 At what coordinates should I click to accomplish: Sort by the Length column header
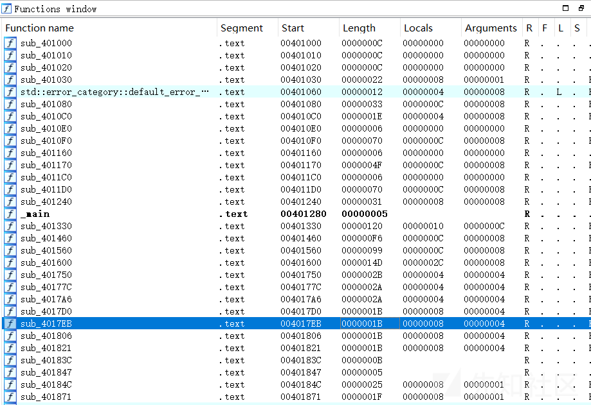[x=369, y=28]
